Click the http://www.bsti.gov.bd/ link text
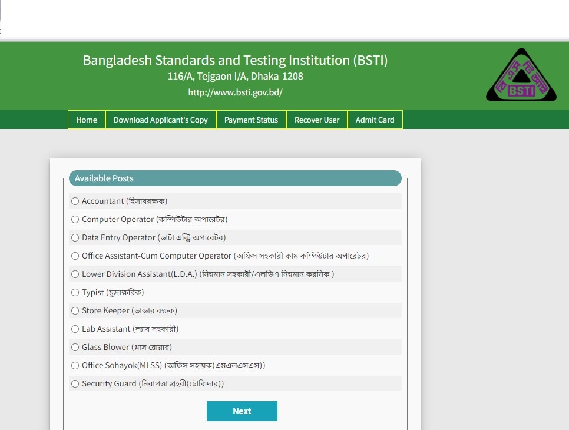 [x=235, y=92]
